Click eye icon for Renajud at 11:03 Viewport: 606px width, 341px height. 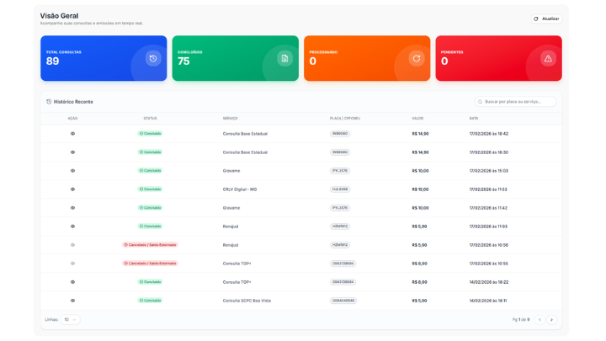click(72, 226)
